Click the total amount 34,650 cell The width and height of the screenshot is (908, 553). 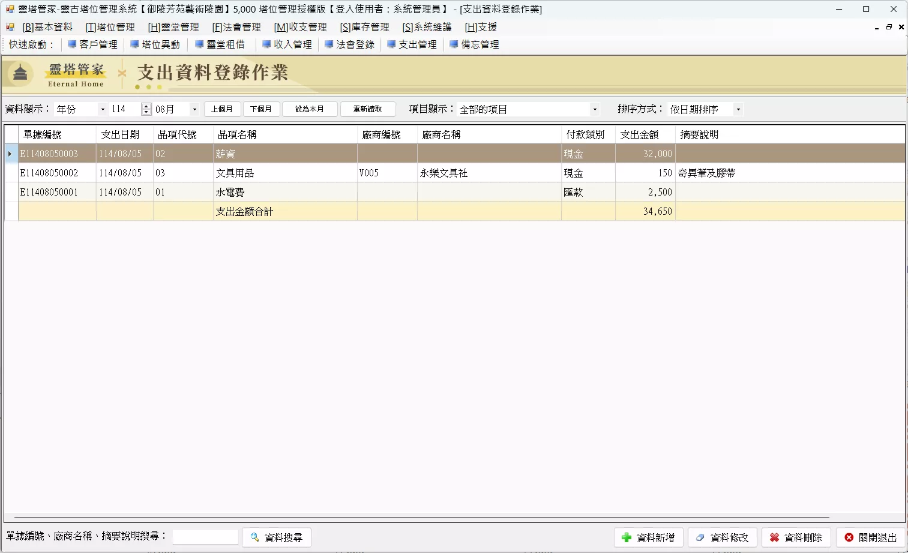(x=645, y=211)
